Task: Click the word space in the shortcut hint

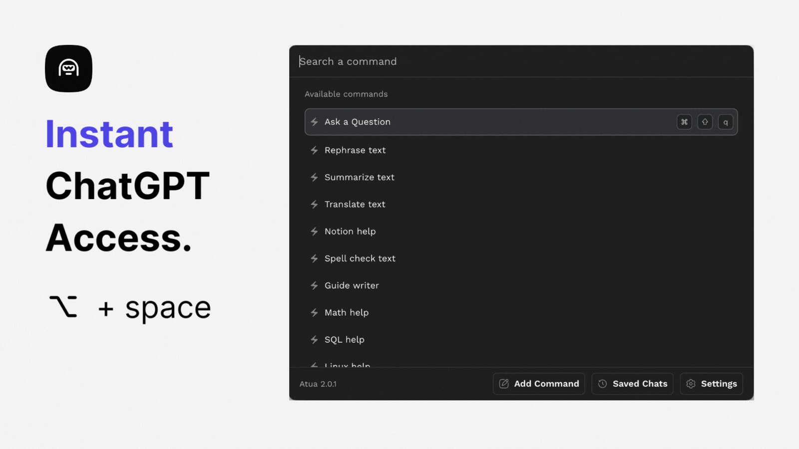Action: [168, 309]
